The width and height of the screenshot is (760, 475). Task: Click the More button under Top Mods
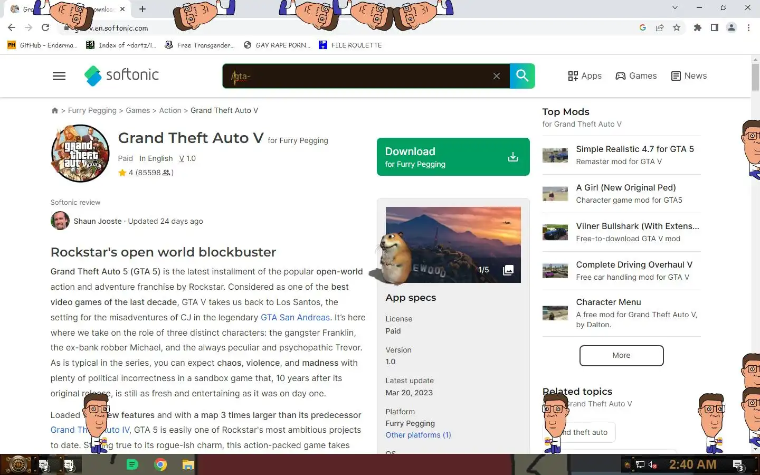point(621,356)
